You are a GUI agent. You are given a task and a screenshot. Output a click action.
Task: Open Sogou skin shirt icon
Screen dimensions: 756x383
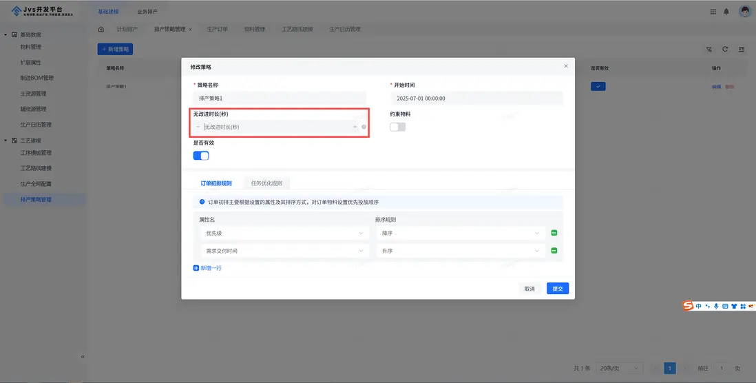[x=734, y=307]
